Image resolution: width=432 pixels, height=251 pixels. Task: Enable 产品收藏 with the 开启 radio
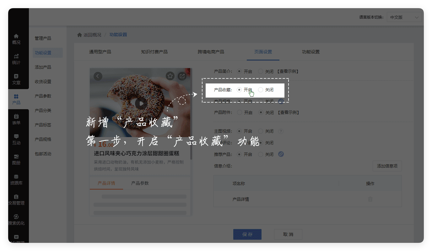click(239, 90)
